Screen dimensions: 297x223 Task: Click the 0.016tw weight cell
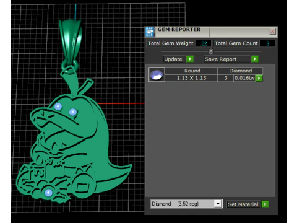(244, 78)
